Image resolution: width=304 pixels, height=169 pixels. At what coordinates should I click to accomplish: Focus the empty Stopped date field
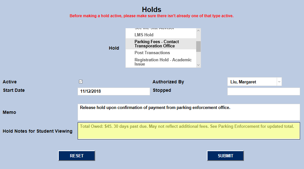pyautogui.click(x=263, y=91)
